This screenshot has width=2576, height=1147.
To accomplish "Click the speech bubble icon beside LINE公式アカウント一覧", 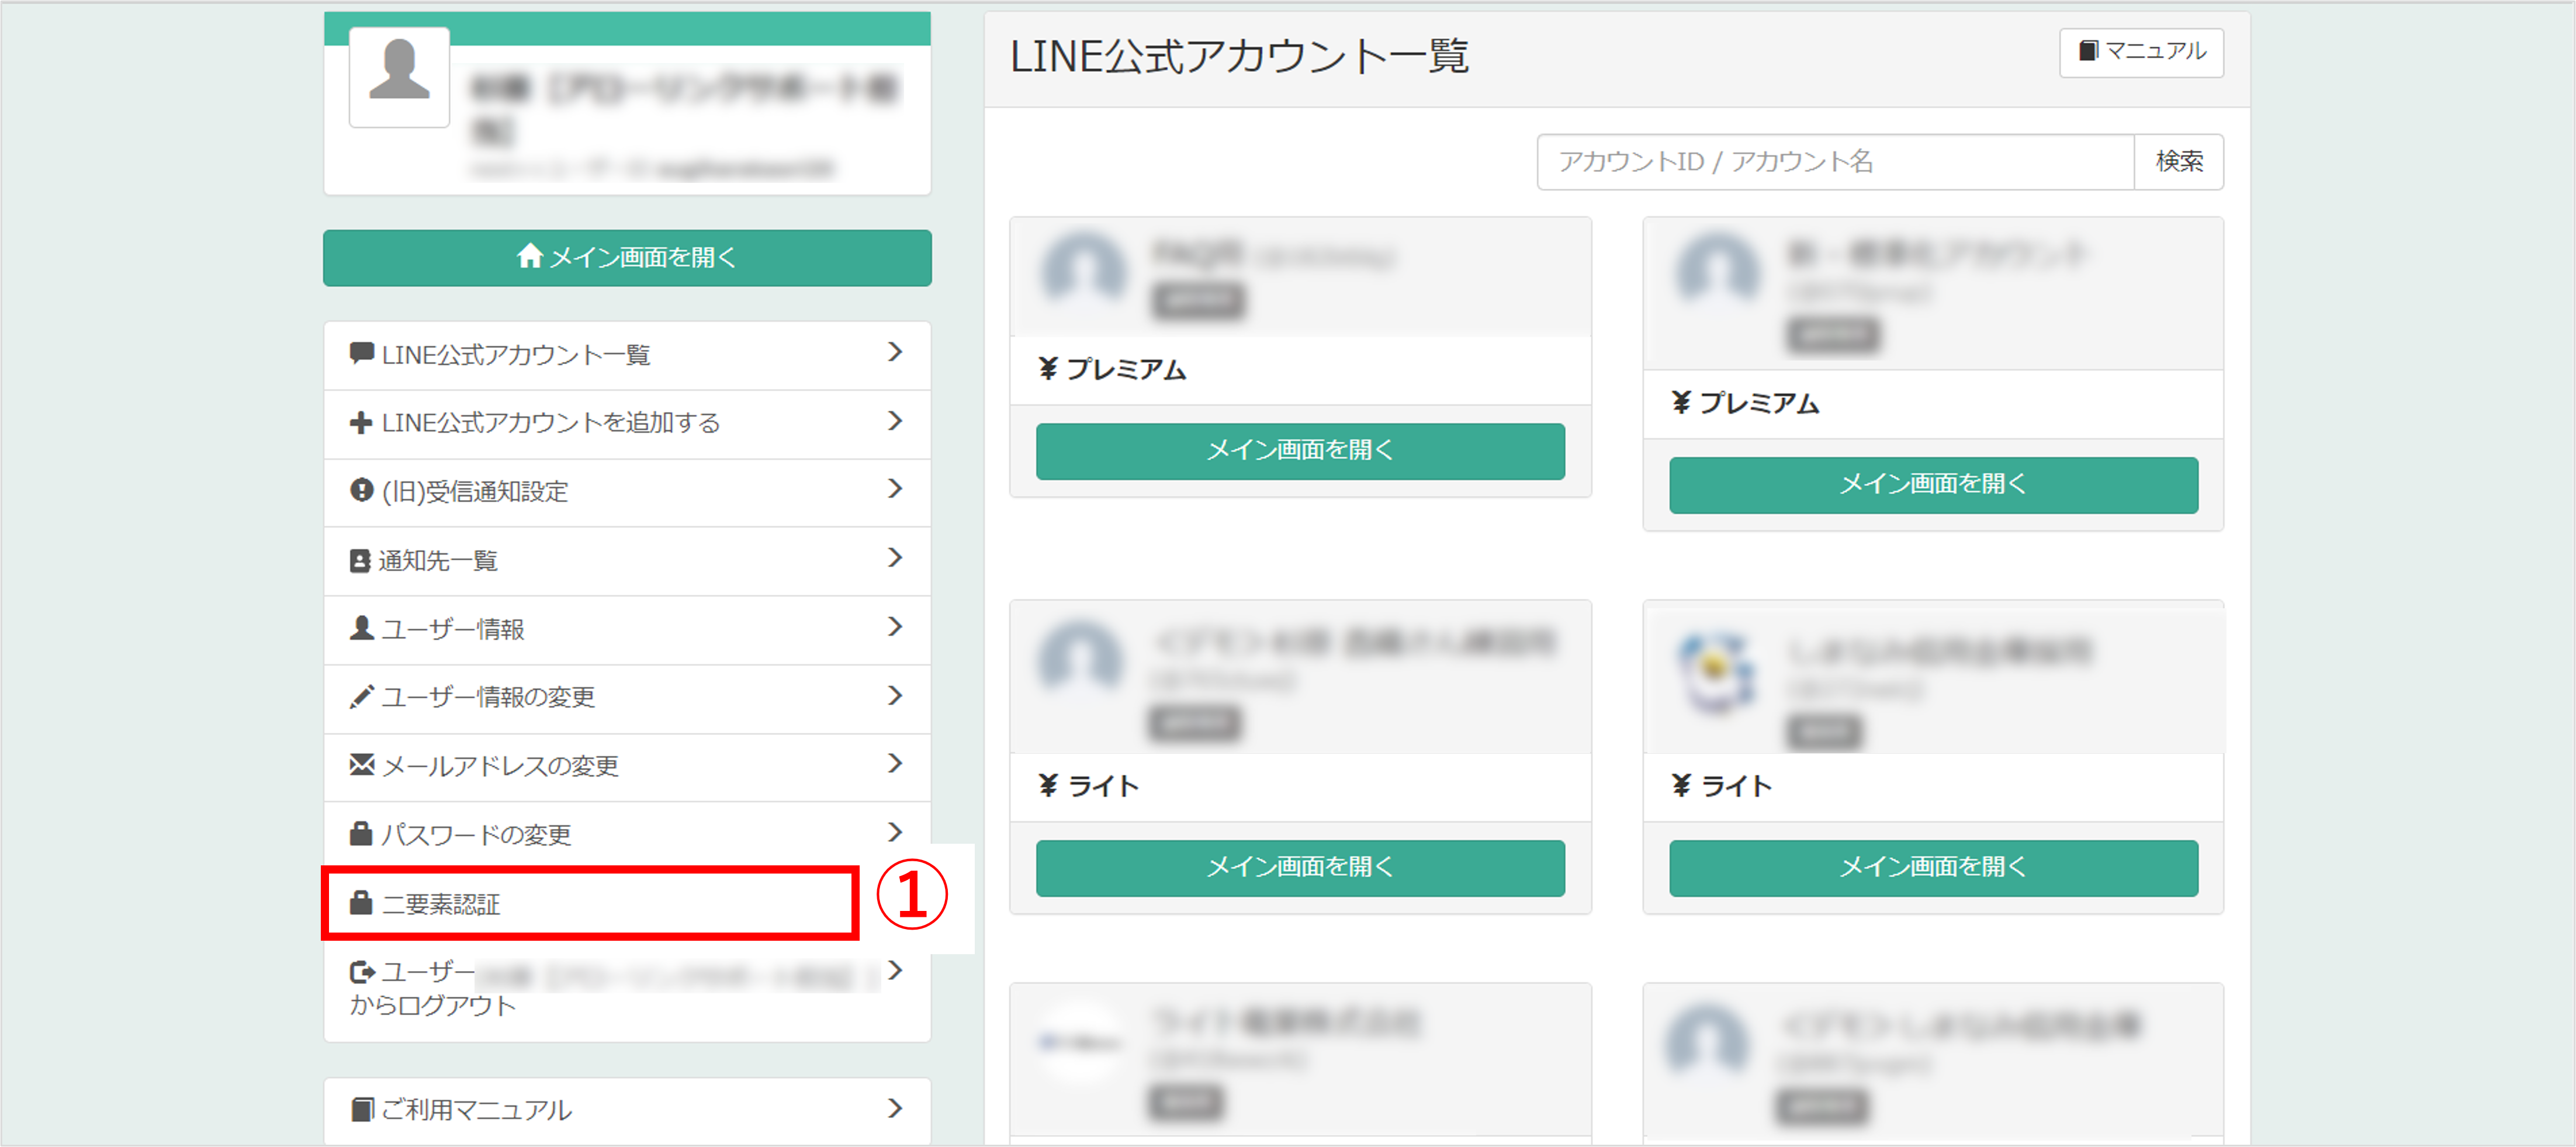I will tap(361, 353).
